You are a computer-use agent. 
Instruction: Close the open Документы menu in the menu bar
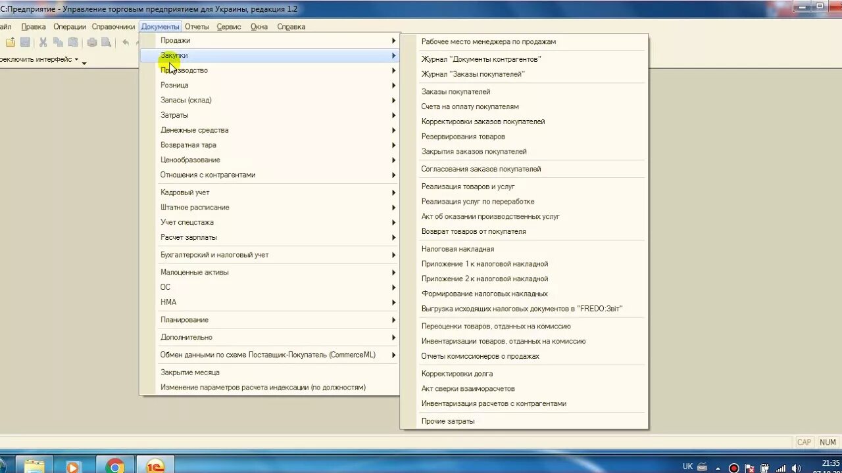[x=160, y=27]
